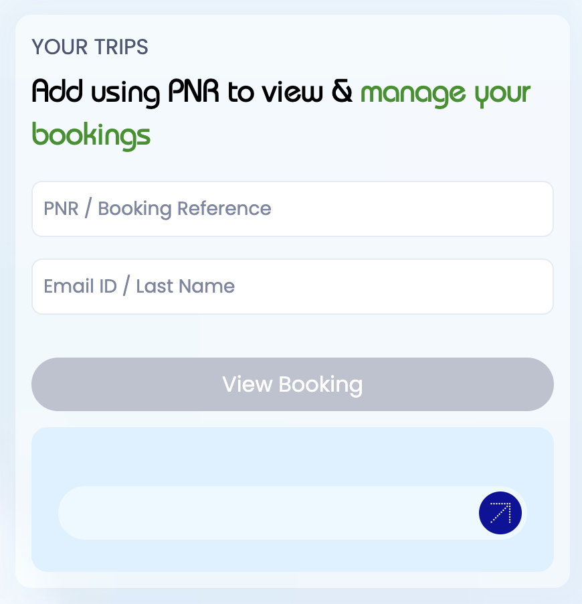Click the 'Add using PNR' heading text
This screenshot has width=582, height=604.
127,92
